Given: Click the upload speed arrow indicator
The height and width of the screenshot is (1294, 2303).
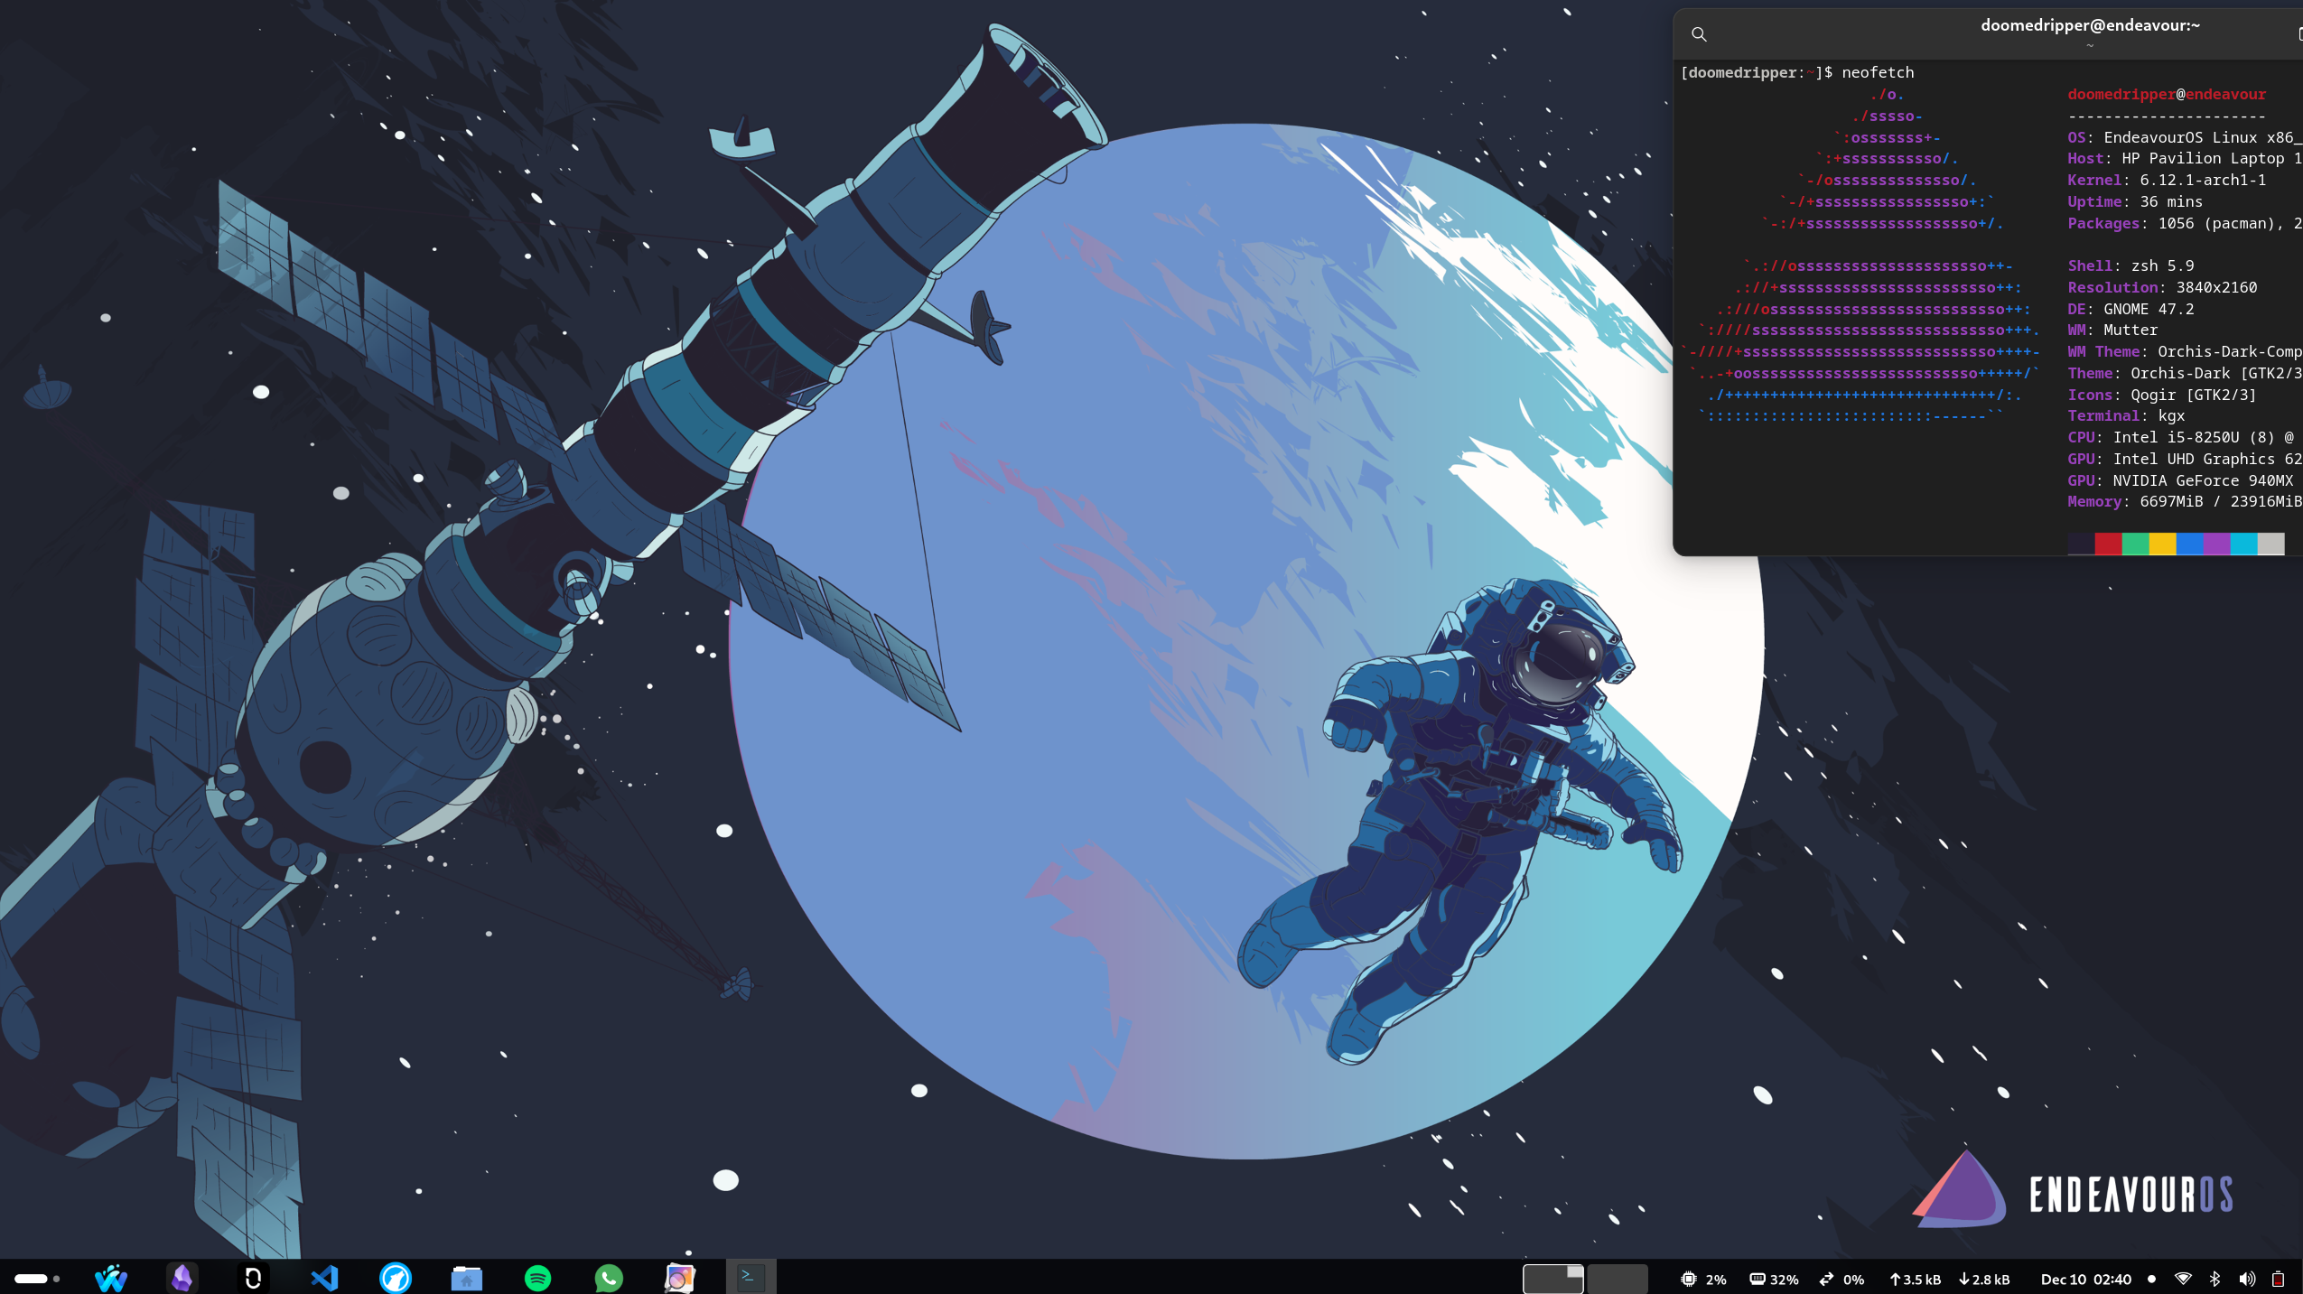Looking at the screenshot, I should [1895, 1279].
